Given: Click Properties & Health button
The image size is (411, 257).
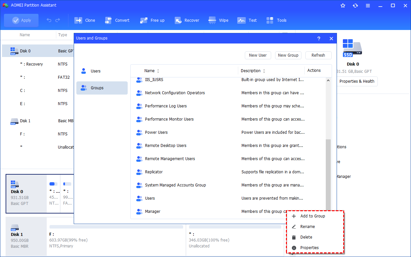Looking at the screenshot, I should coord(357,81).
